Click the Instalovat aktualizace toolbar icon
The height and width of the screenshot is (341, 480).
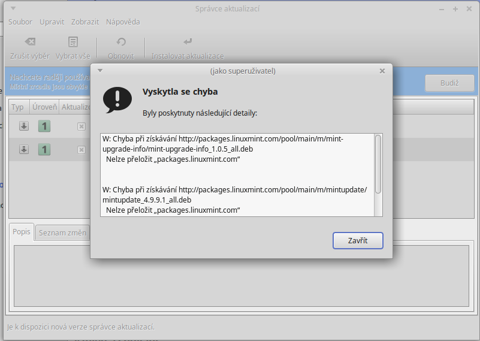pyautogui.click(x=188, y=42)
